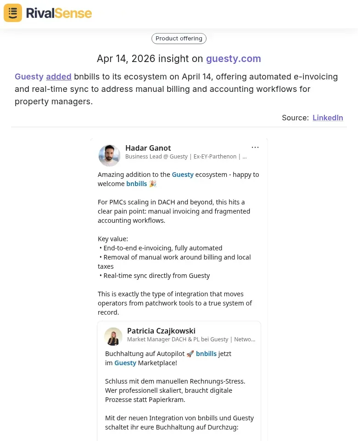Click the RivalSense wordmark text

click(59, 13)
